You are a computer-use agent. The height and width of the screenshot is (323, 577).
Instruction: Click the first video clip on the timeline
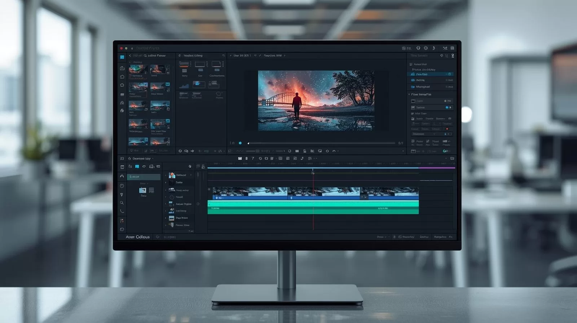click(x=250, y=193)
